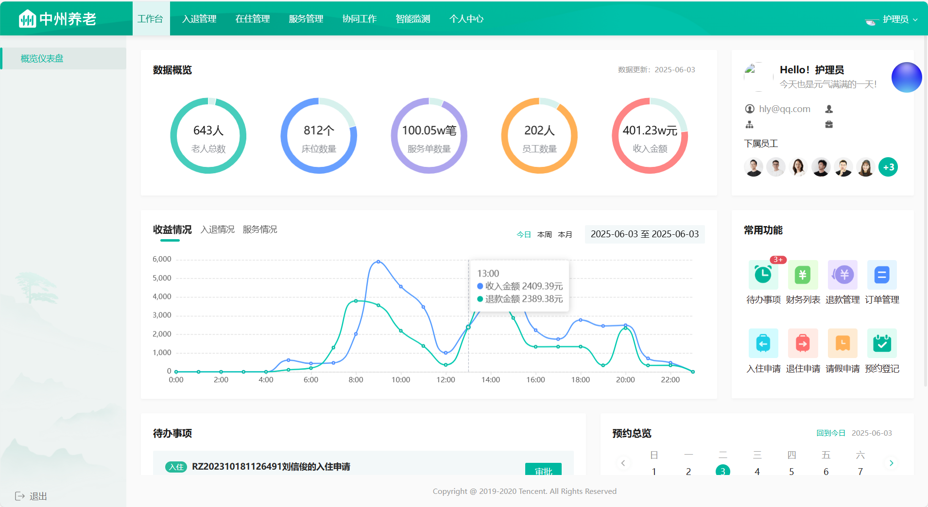
Task: Switch to the 入退情况 chart tab
Action: pos(217,229)
